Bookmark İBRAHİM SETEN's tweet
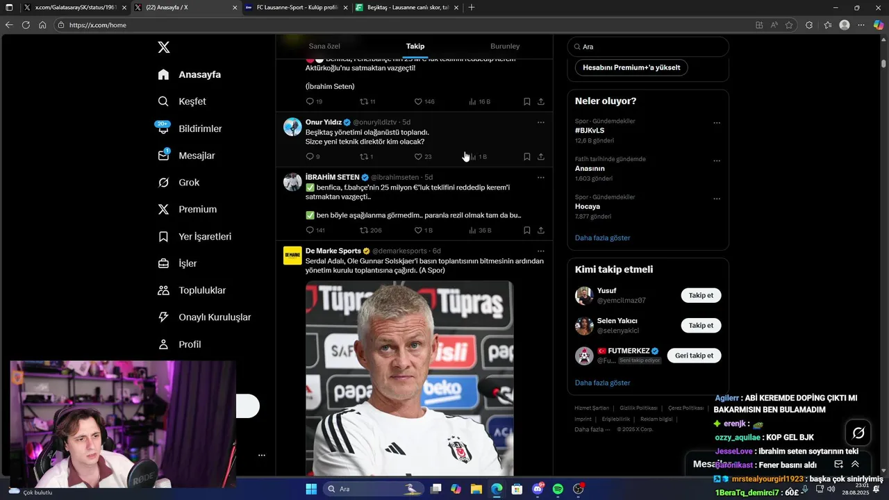Image resolution: width=889 pixels, height=500 pixels. click(526, 231)
